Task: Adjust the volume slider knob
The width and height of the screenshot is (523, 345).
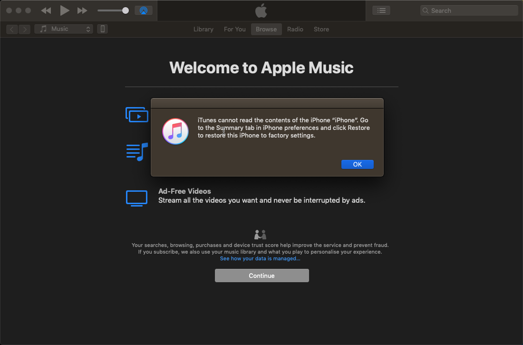Action: point(126,10)
